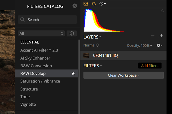Remove layer using the minus icon
Image resolution: width=172 pixels, height=114 pixels.
click(153, 36)
